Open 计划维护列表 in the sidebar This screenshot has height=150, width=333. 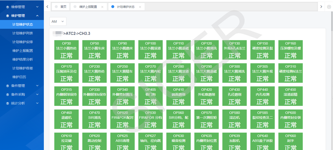point(23,33)
